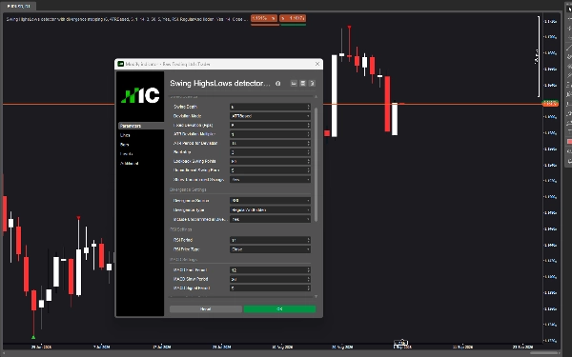This screenshot has height=357, width=572.
Task: Click the orange Sell price button on chart
Action: click(264, 18)
